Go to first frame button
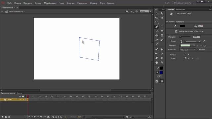 coord(29,117)
